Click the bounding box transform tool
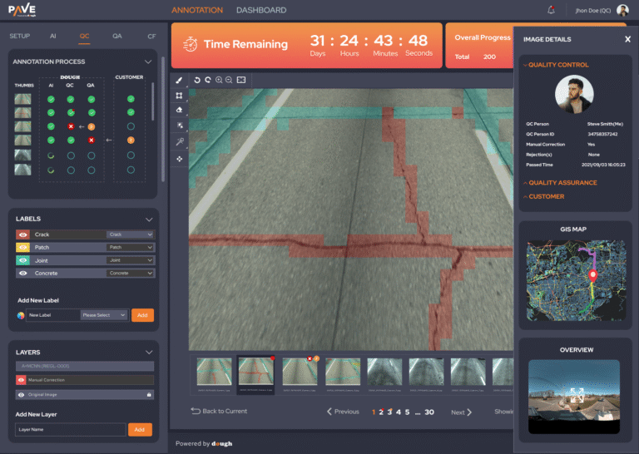Image resolution: width=639 pixels, height=454 pixels. [x=179, y=96]
